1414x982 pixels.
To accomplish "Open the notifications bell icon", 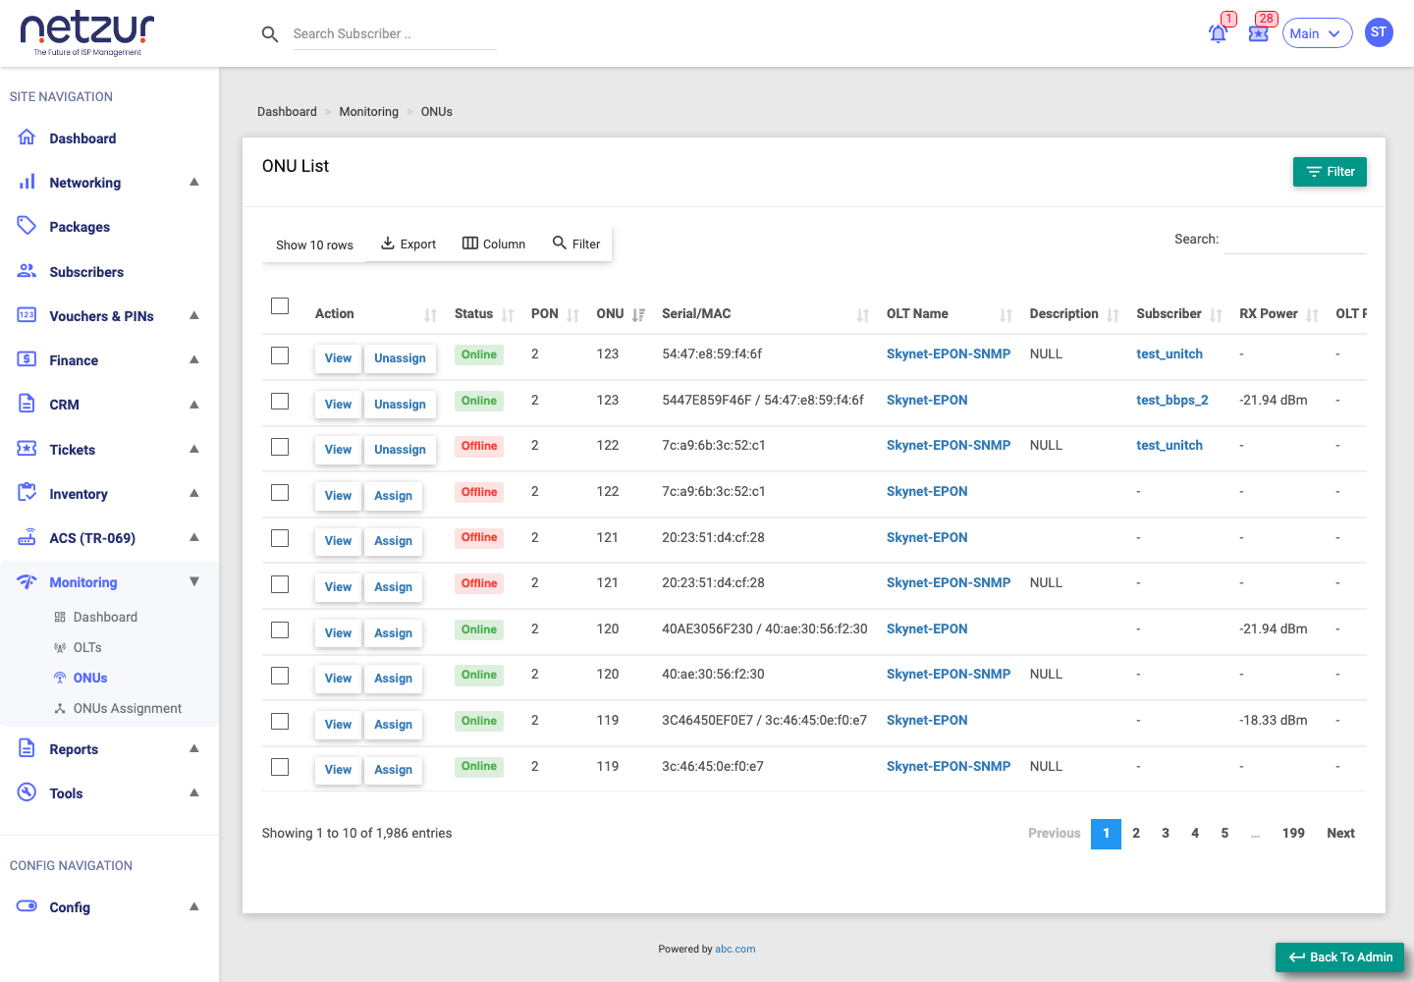I will [1219, 33].
